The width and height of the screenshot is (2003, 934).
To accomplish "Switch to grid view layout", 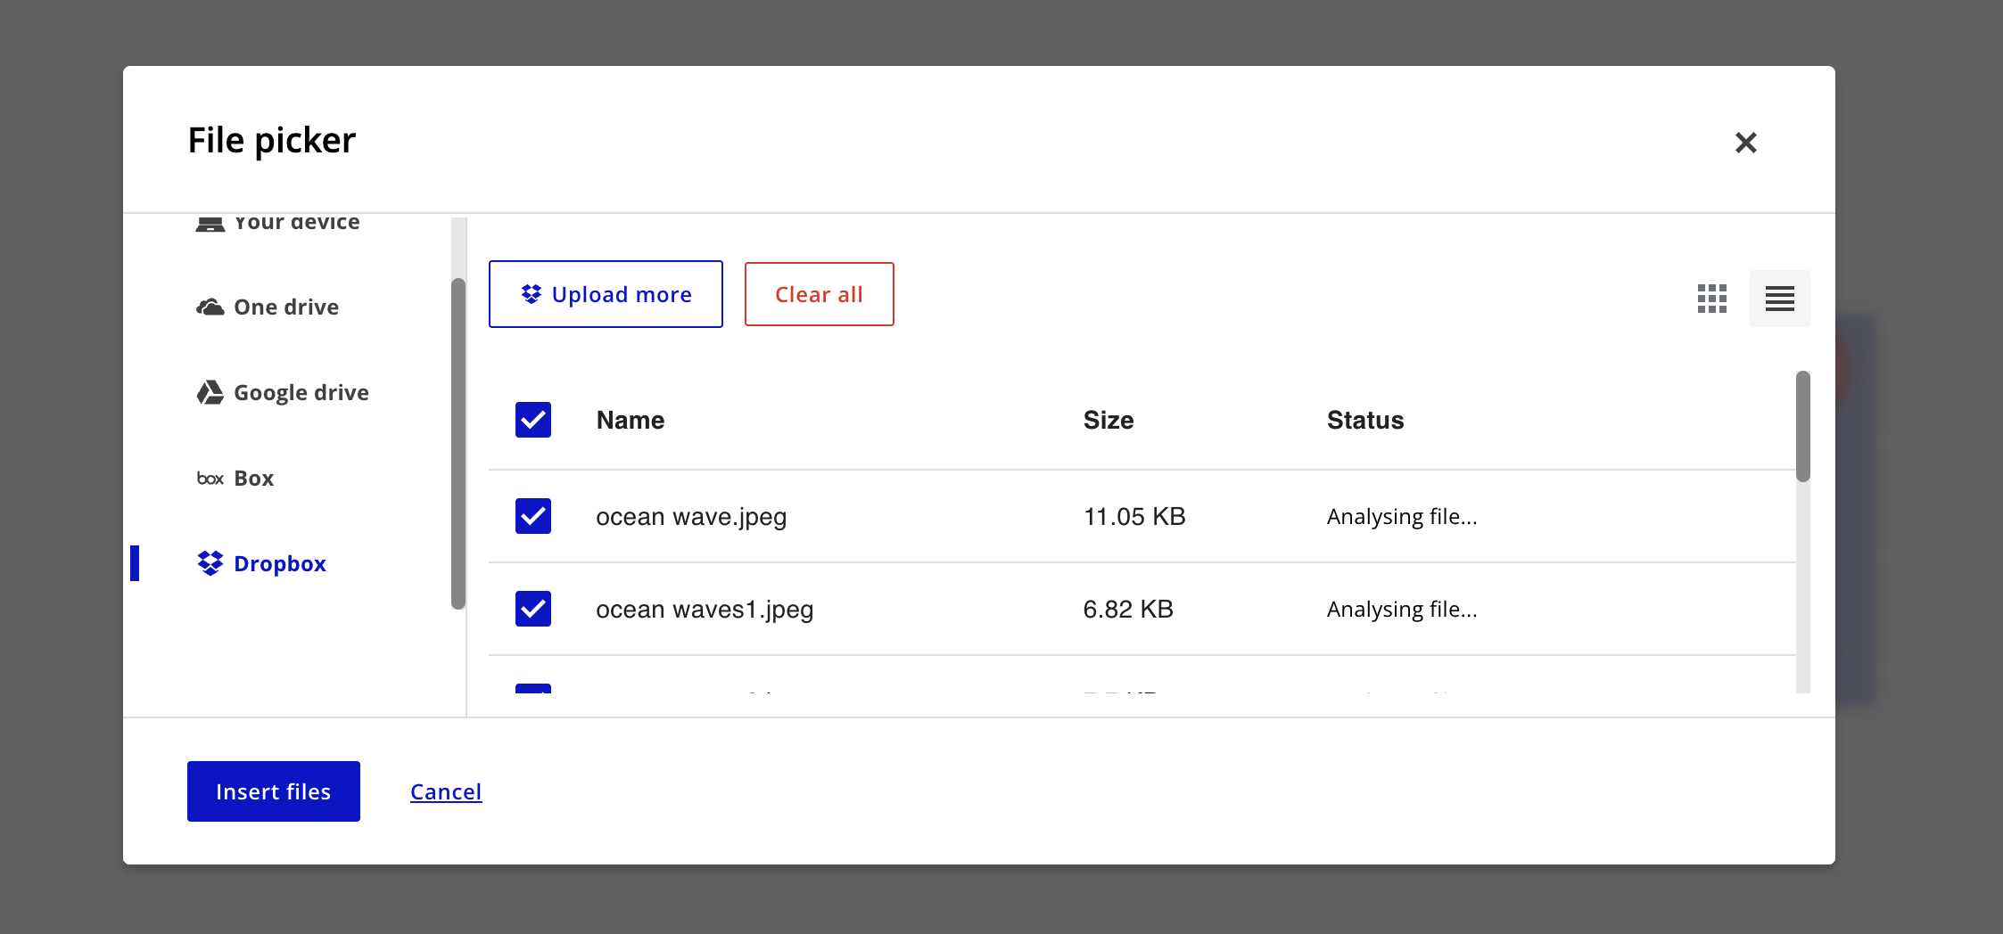I will [x=1711, y=299].
